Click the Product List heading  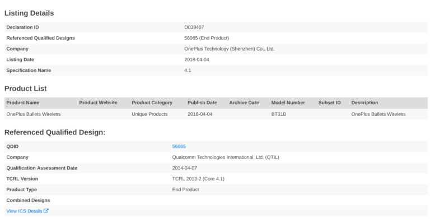pyautogui.click(x=26, y=89)
